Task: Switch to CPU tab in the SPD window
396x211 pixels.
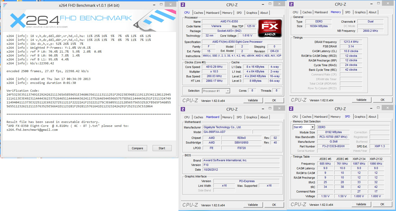Action: tap(295, 117)
